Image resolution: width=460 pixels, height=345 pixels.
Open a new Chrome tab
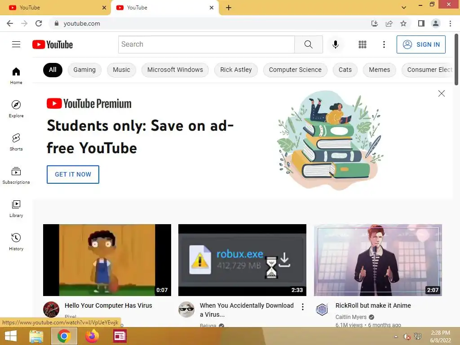coord(229,8)
